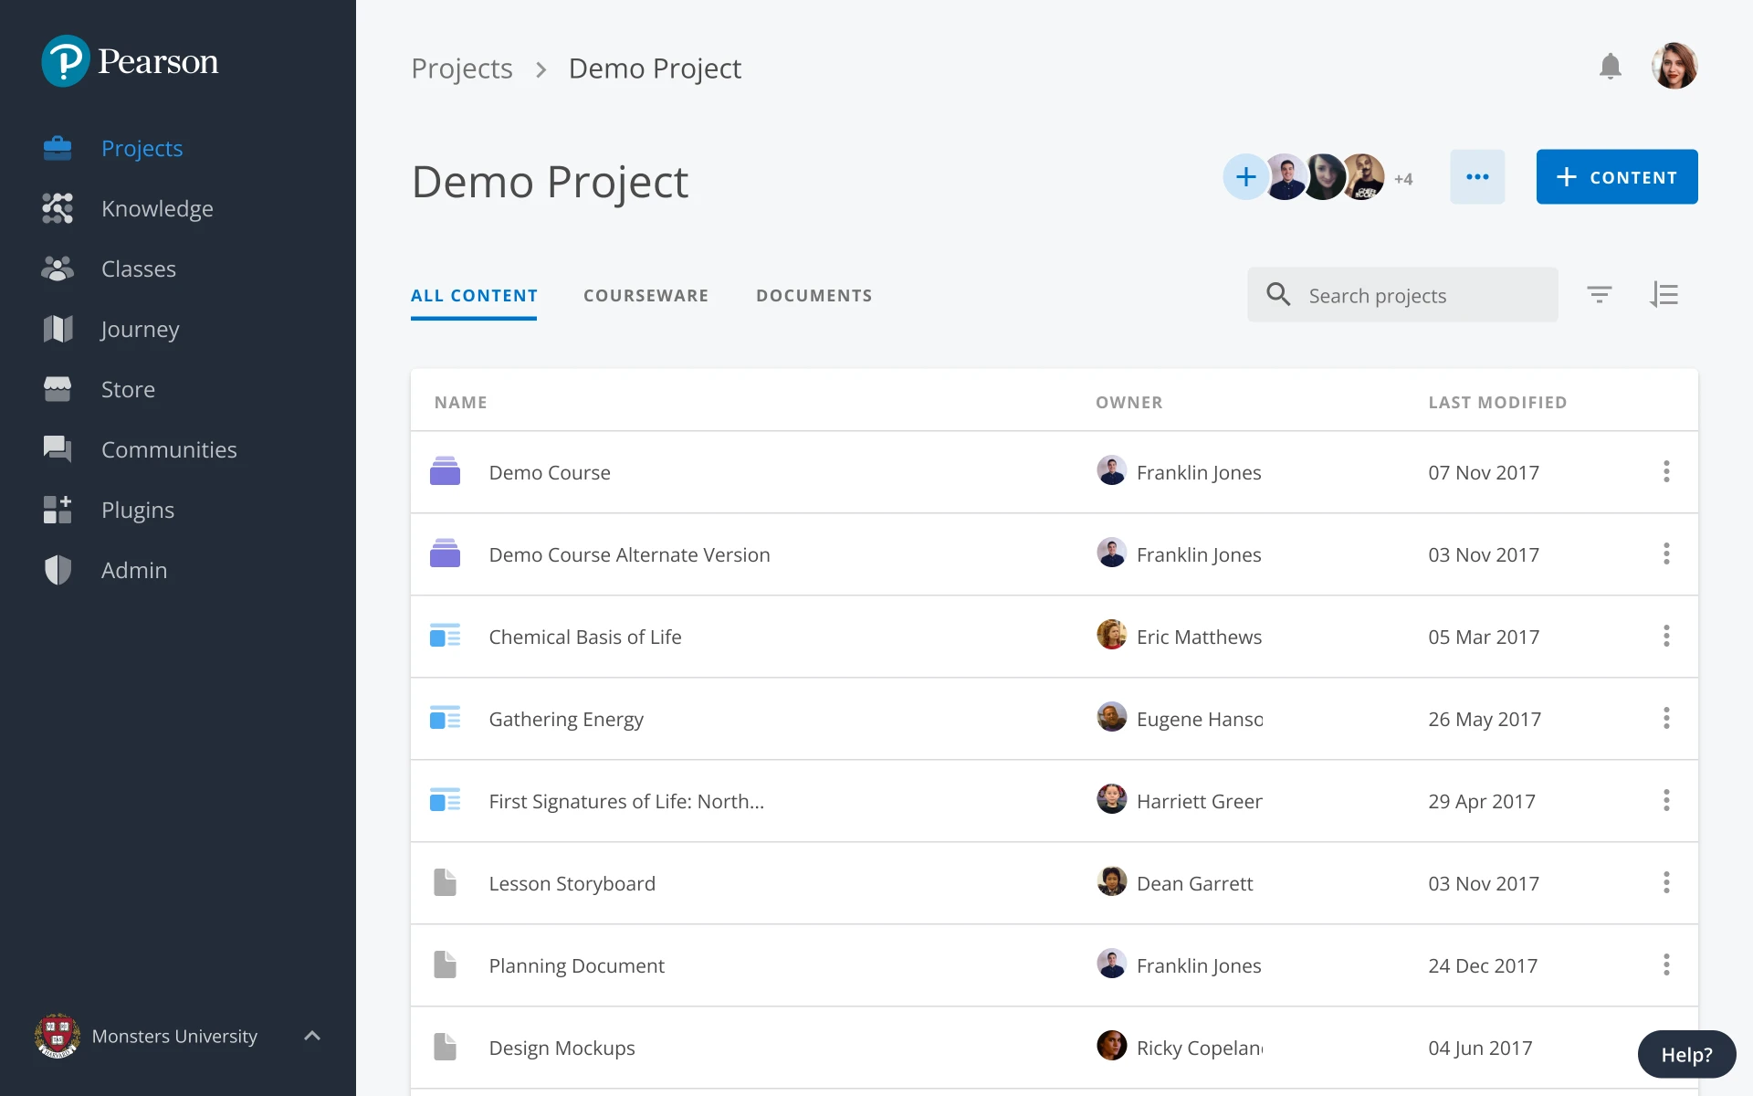Click the Planning Document file icon
Viewport: 1753px width, 1096px height.
[x=445, y=964]
